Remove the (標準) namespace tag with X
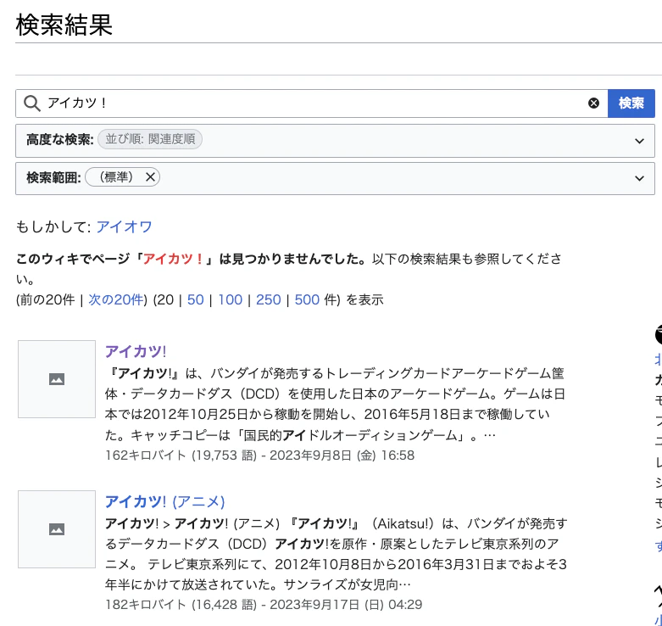 click(x=150, y=177)
